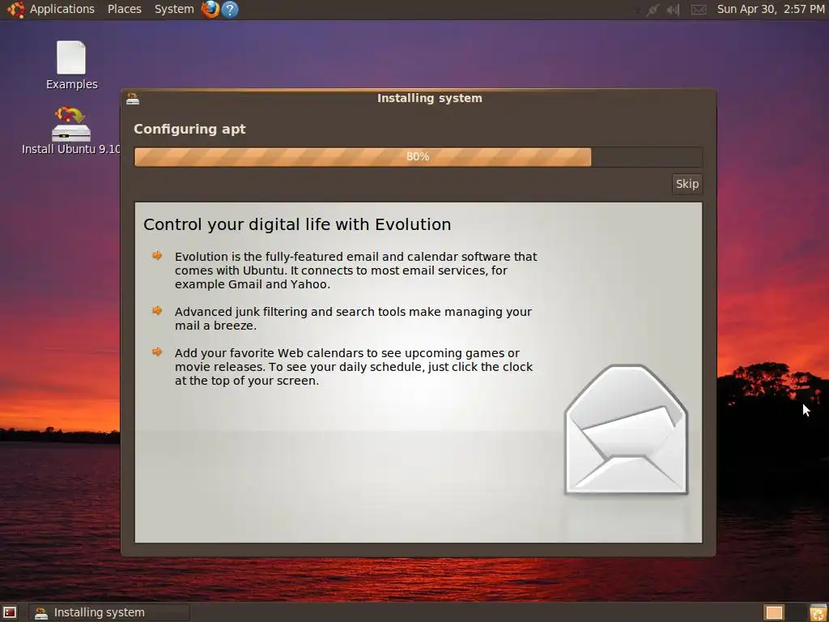Click the mail envelope indicator in panel
Screen dimensions: 829x622
(x=699, y=10)
